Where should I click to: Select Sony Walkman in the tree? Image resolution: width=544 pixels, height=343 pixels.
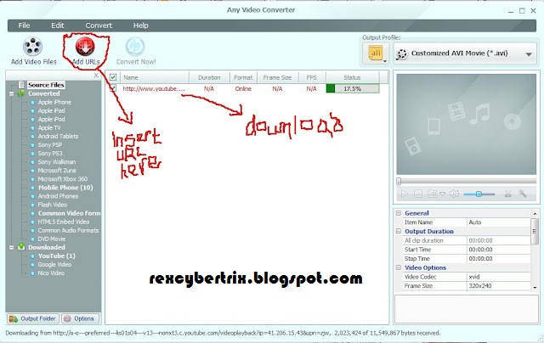point(57,162)
